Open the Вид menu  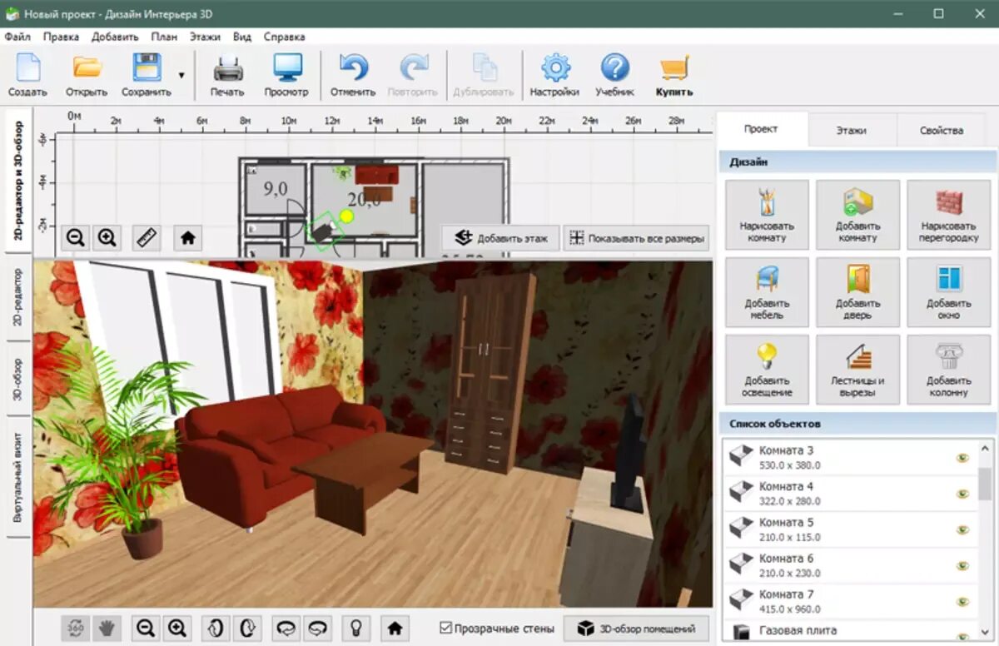[x=242, y=37]
